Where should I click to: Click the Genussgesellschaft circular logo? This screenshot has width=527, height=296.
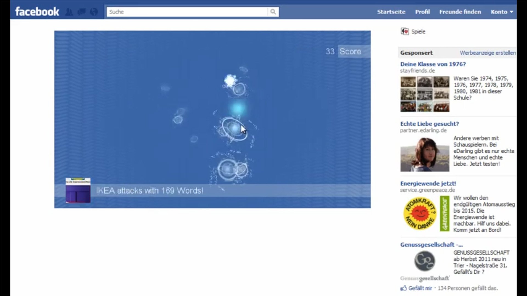point(425,261)
